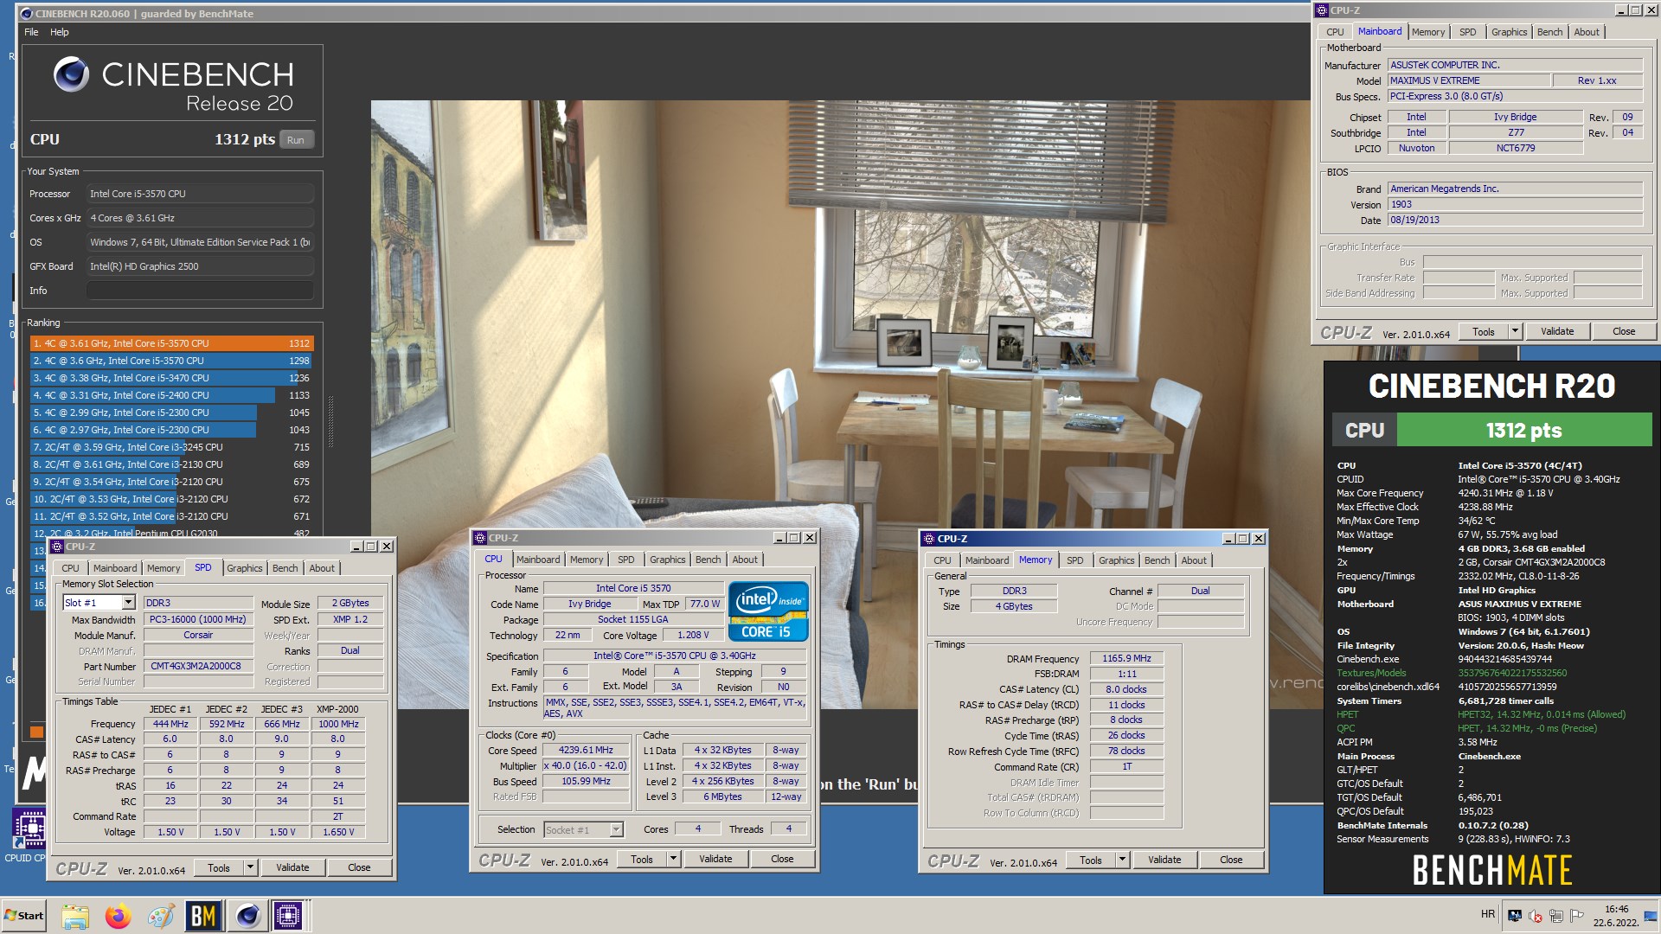This screenshot has height=934, width=1661.
Task: Open the Help menu in Cinebench
Action: (60, 32)
